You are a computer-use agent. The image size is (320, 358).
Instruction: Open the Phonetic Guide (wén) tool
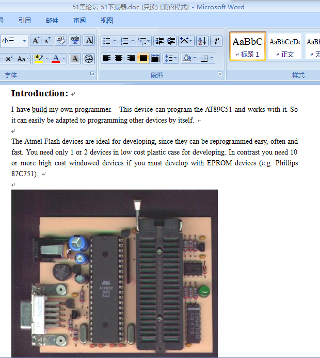click(75, 41)
